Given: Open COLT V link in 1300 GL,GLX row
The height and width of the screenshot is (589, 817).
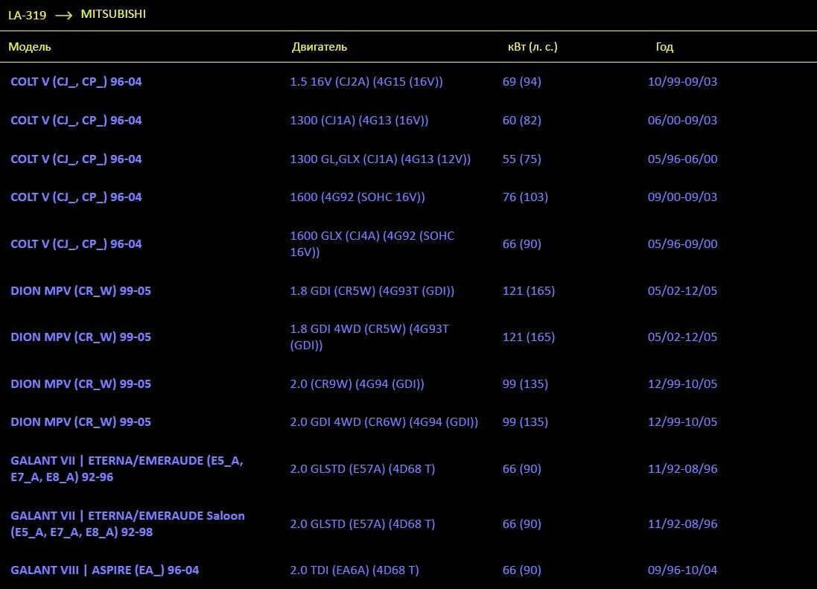Looking at the screenshot, I should (x=76, y=159).
